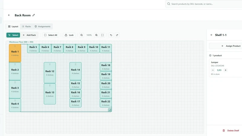Select Rack 3 on the floor
242x136 pixels.
[15, 89]
